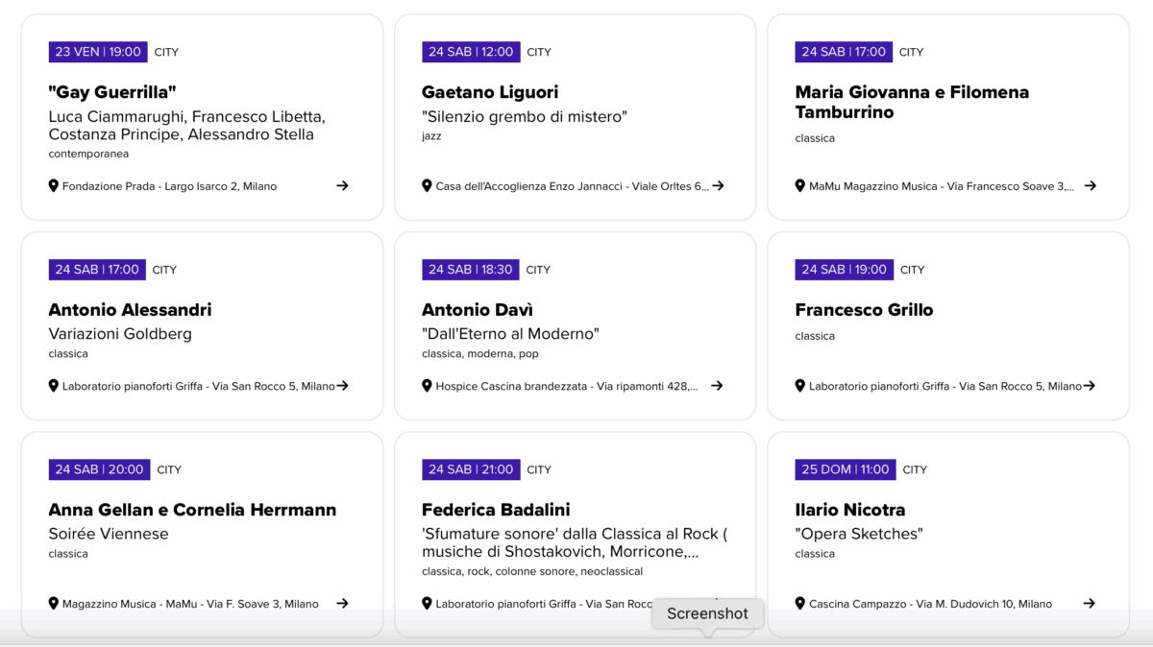The image size is (1153, 647).
Task: Open arrow on Maria Giovanna e Filomena Tamburrino card
Action: [1090, 186]
